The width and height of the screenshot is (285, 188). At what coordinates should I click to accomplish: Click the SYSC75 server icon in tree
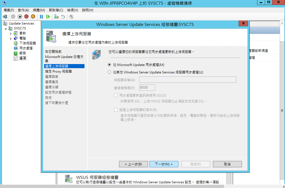point(10,28)
